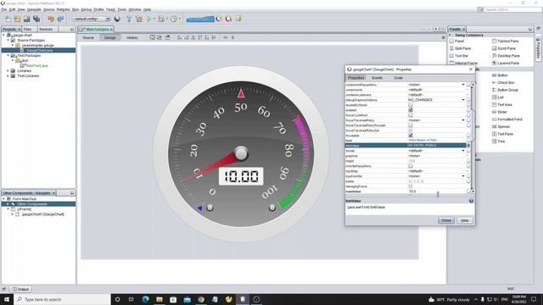Screen dimensions: 543x305
Task: Click the New Project toolbar icon
Action: (x=17, y=19)
